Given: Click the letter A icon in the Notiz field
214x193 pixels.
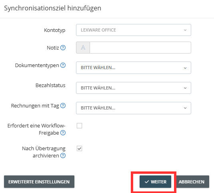Looking at the screenshot, I should click(83, 48).
